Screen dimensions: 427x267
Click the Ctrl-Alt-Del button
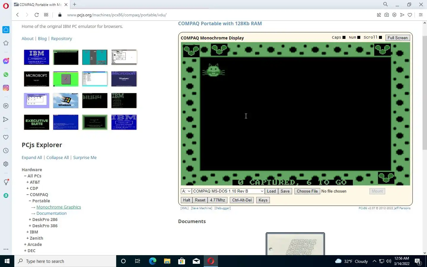pos(242,200)
